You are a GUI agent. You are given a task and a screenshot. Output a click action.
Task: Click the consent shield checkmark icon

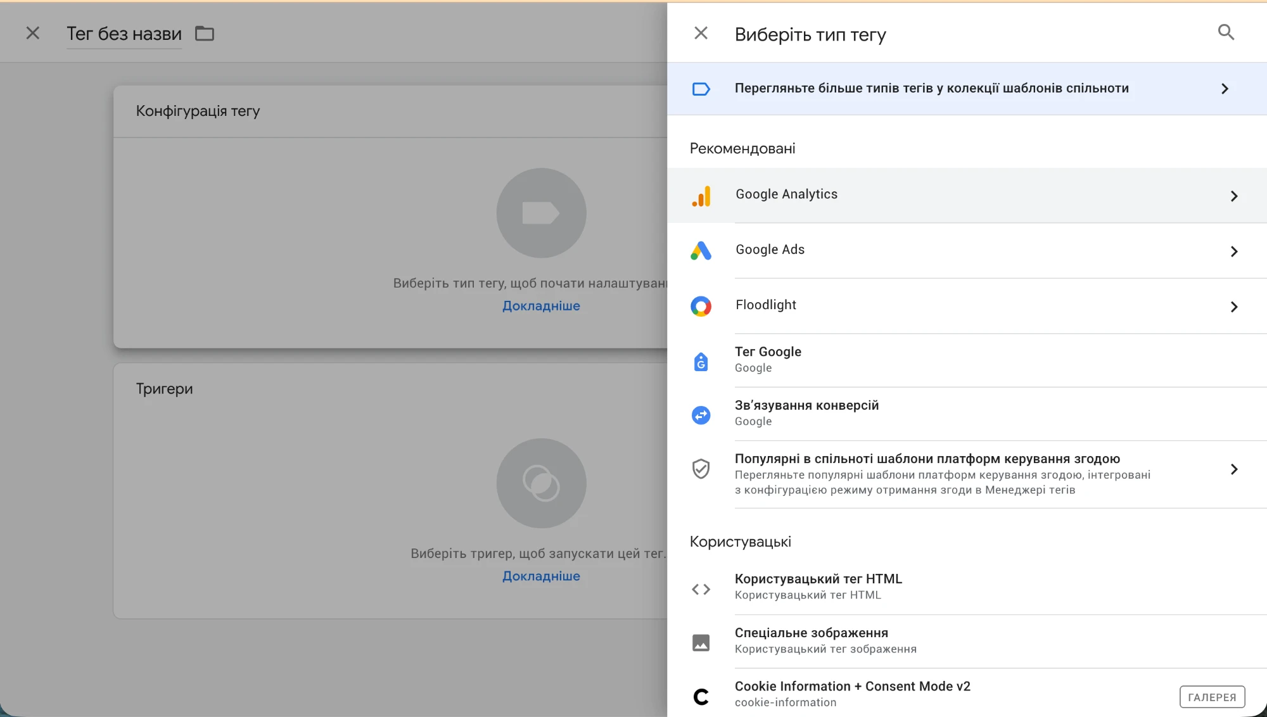pos(701,469)
